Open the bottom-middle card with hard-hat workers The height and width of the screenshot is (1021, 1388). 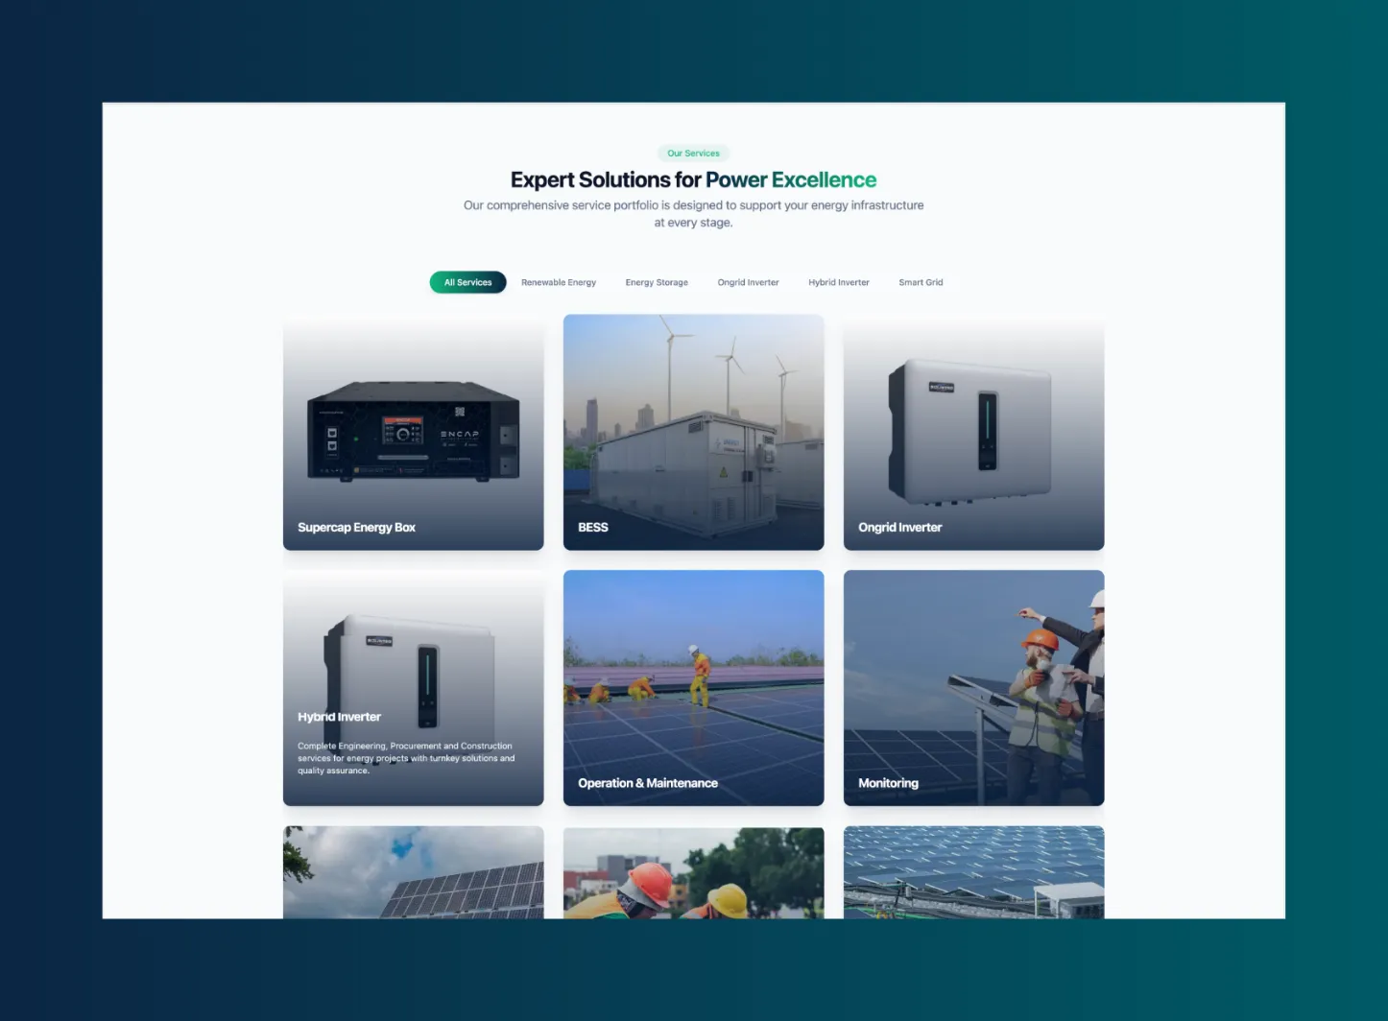[693, 872]
